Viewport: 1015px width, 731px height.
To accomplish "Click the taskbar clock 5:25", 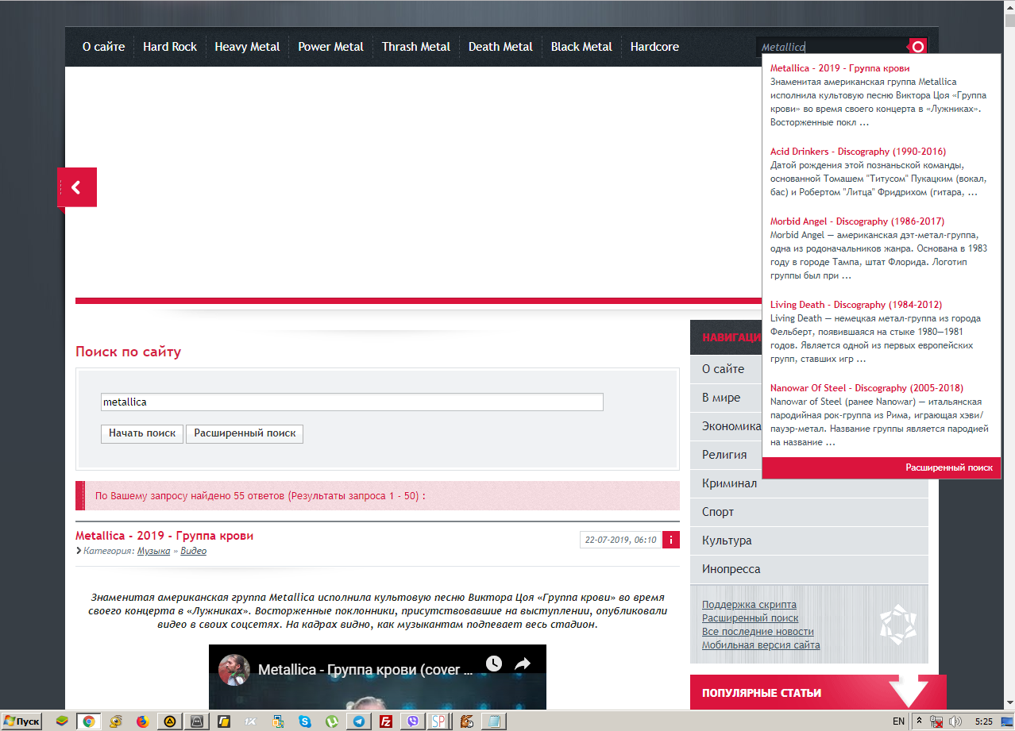I will pyautogui.click(x=983, y=721).
